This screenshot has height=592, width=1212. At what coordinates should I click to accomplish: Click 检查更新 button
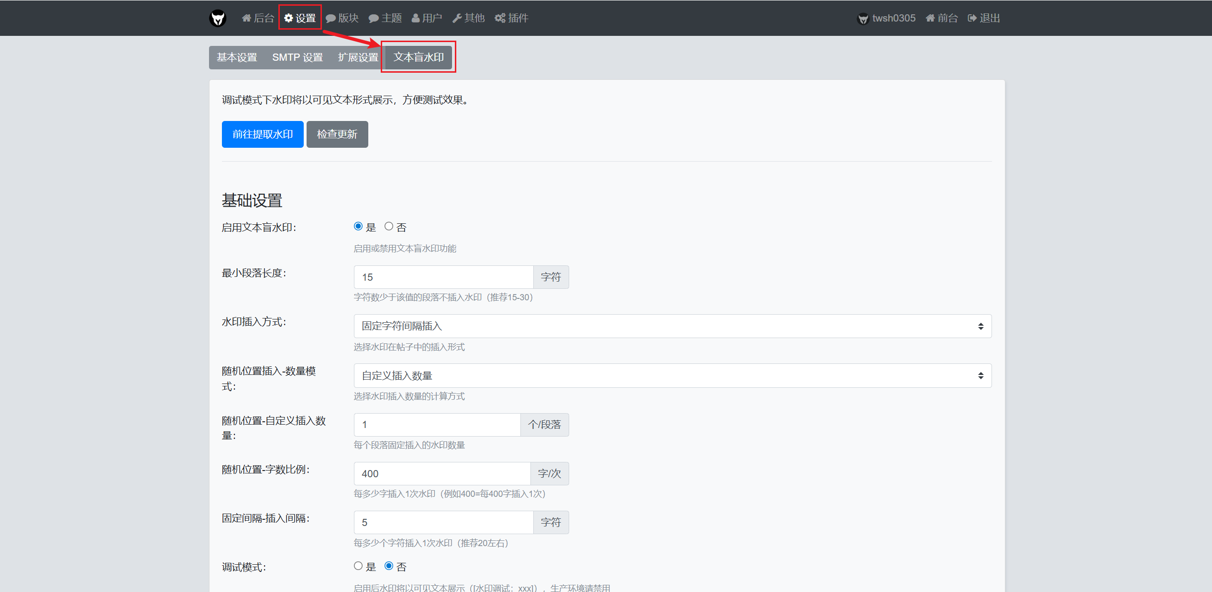pos(337,134)
